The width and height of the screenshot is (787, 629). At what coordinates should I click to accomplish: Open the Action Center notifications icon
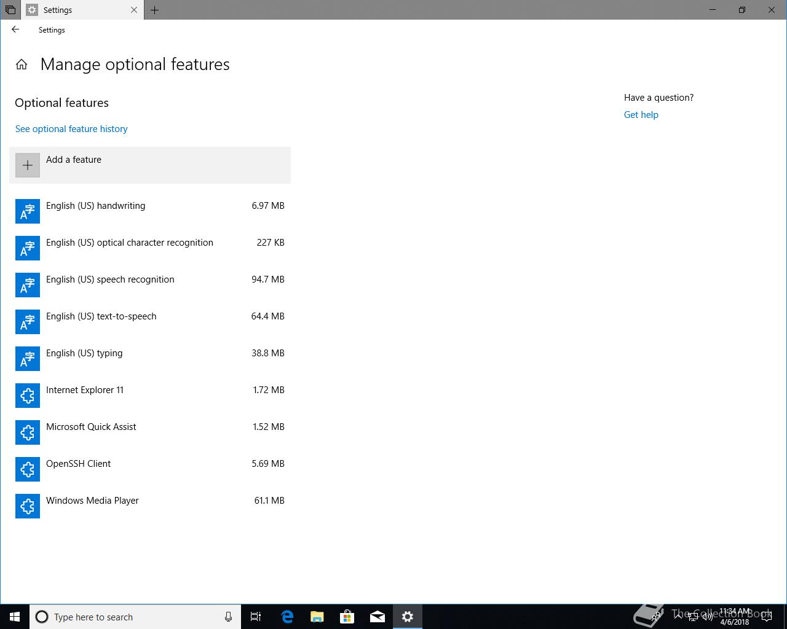tap(766, 617)
